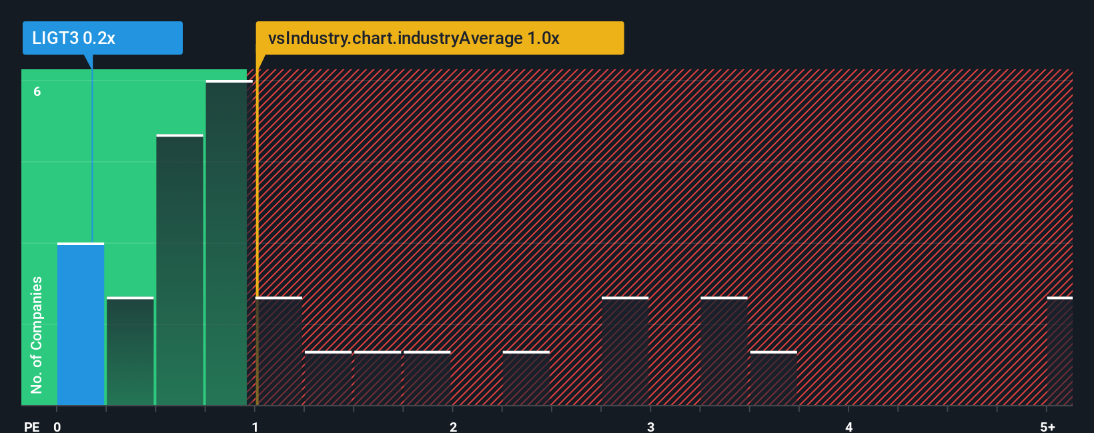
Task: Select the bar just left of PE 3
Action: [625, 351]
